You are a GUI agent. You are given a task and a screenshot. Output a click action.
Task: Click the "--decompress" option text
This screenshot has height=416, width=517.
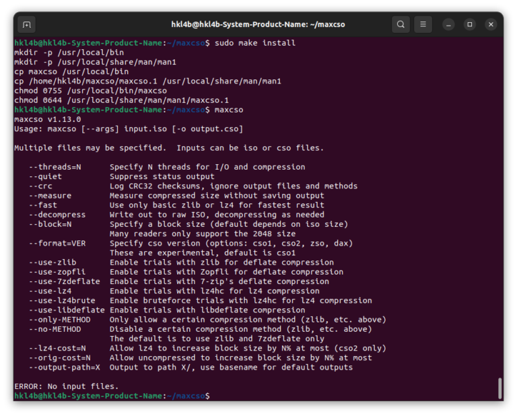[x=57, y=215]
